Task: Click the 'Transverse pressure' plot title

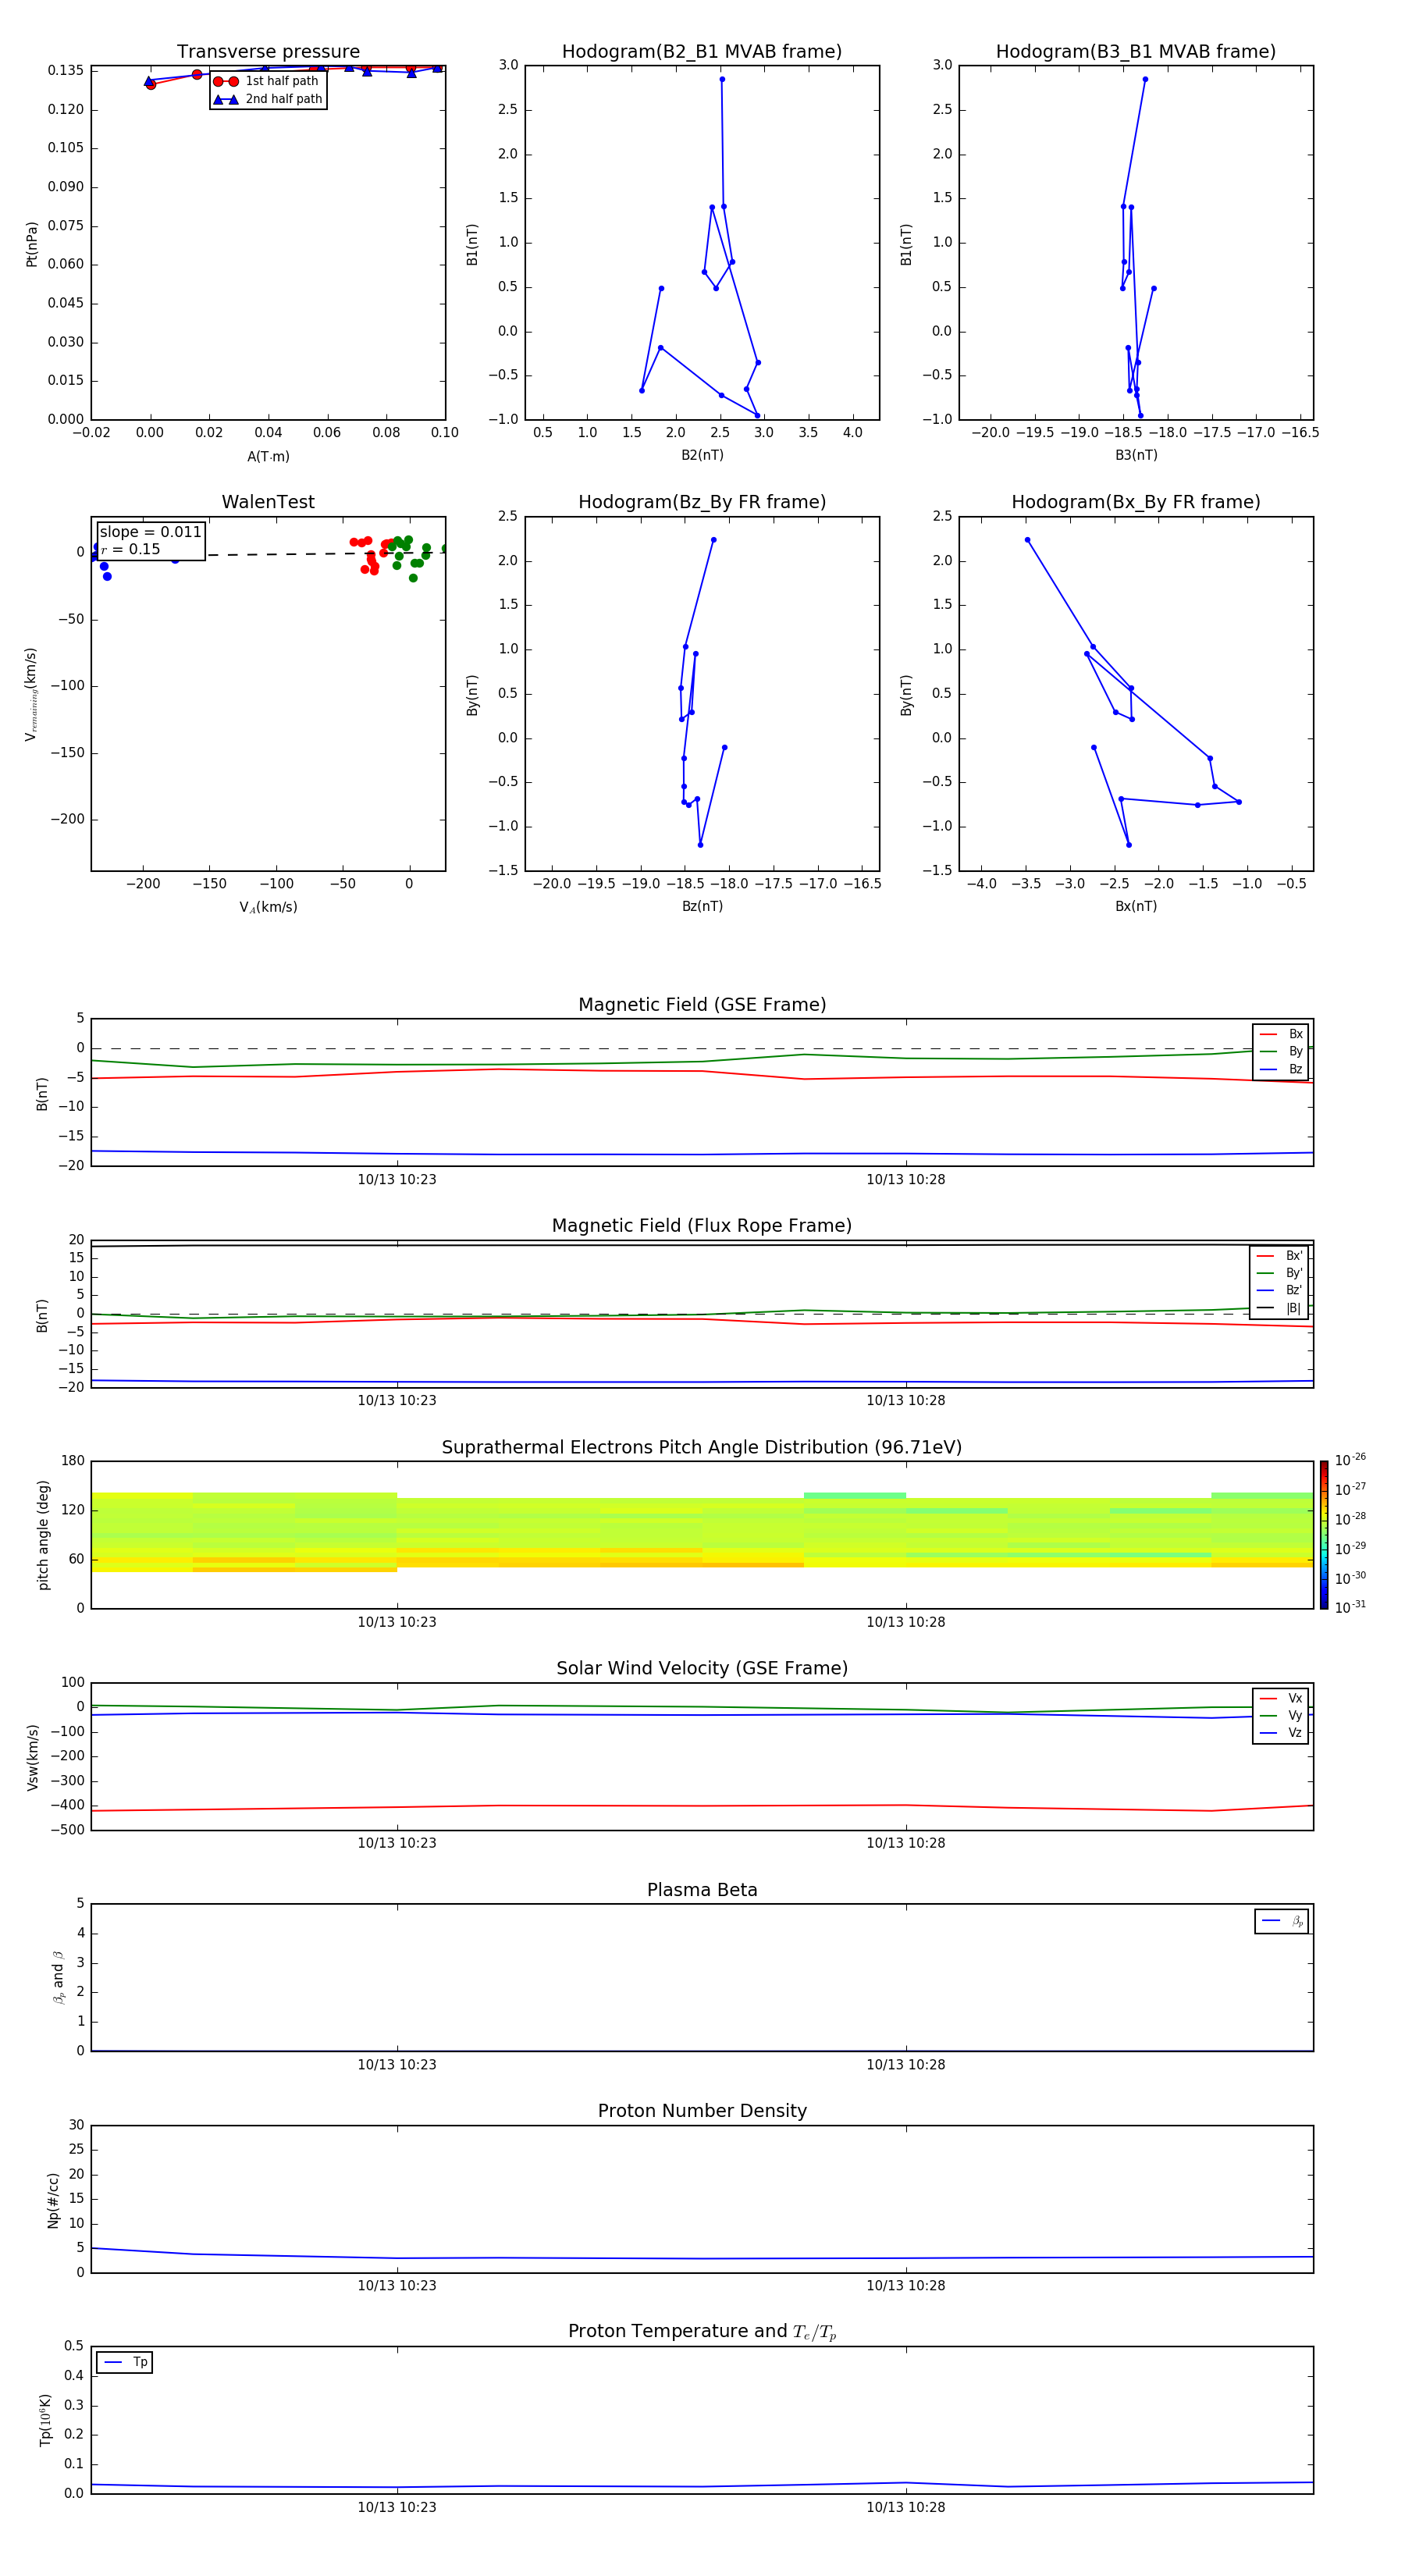Action: pos(268,52)
